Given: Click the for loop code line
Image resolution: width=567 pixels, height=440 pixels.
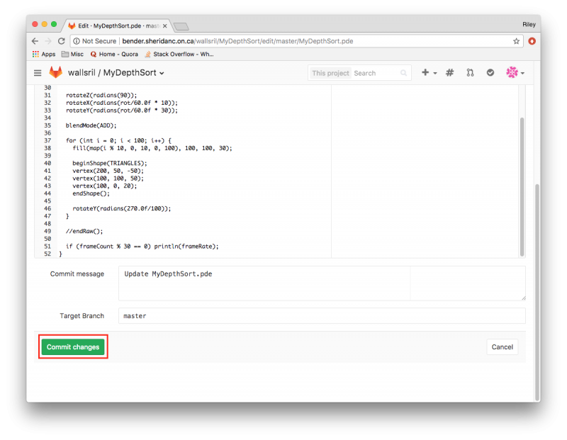Looking at the screenshot, I should click(118, 140).
